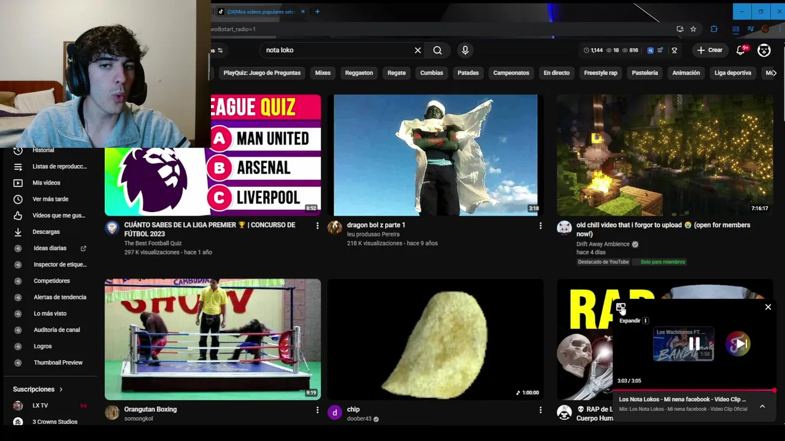Expand the miniplayer mix playlist chevron

(762, 406)
